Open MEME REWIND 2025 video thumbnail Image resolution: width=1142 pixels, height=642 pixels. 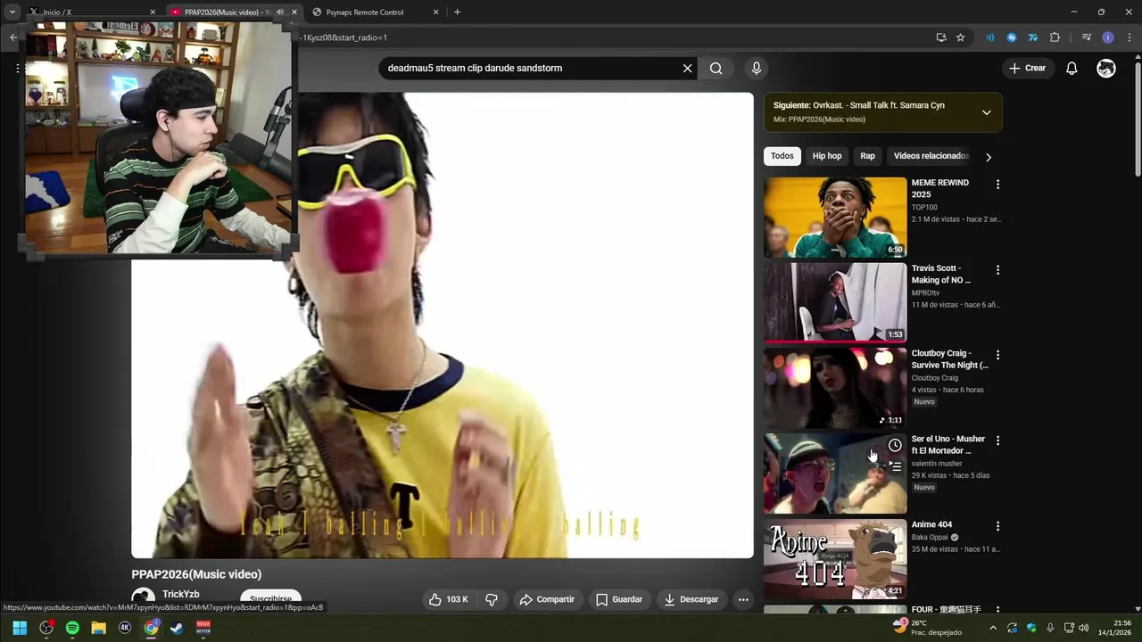click(835, 218)
